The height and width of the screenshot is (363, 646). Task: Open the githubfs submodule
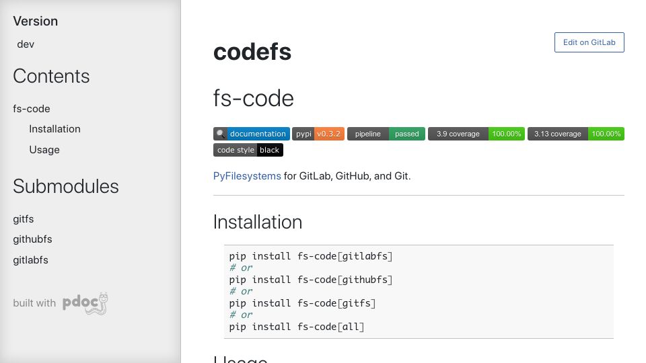coord(32,239)
